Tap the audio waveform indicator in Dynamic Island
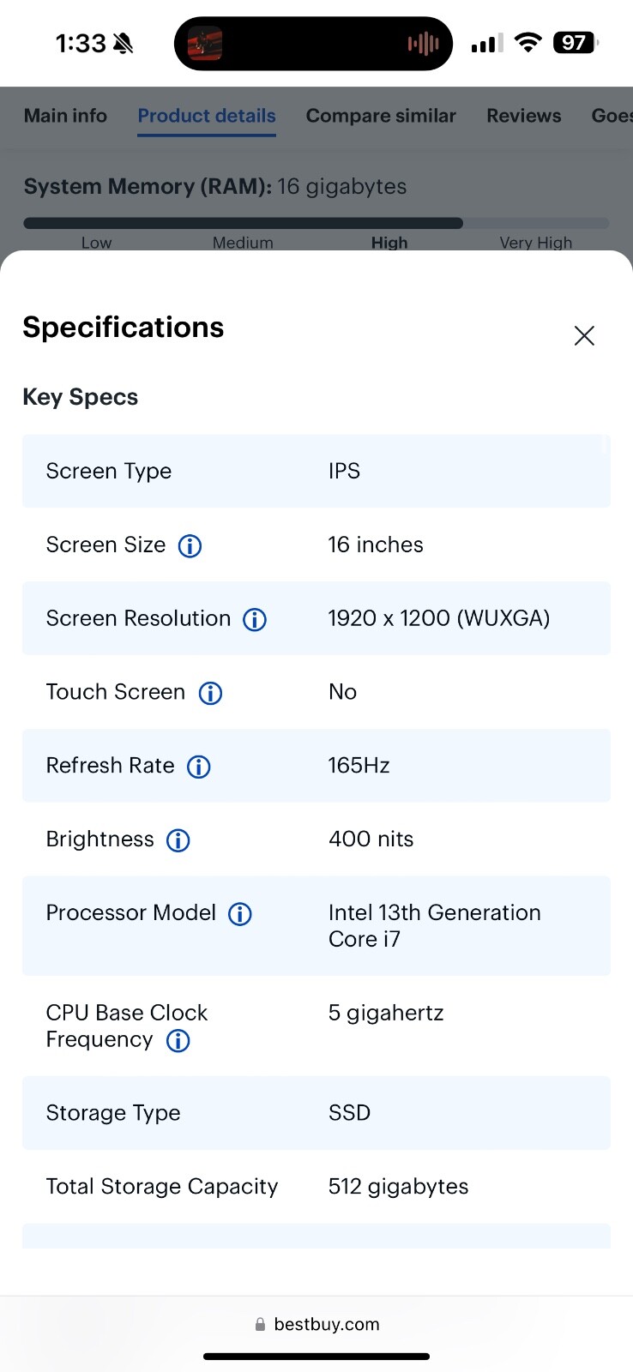Screen dimensions: 633x1372 click(424, 44)
